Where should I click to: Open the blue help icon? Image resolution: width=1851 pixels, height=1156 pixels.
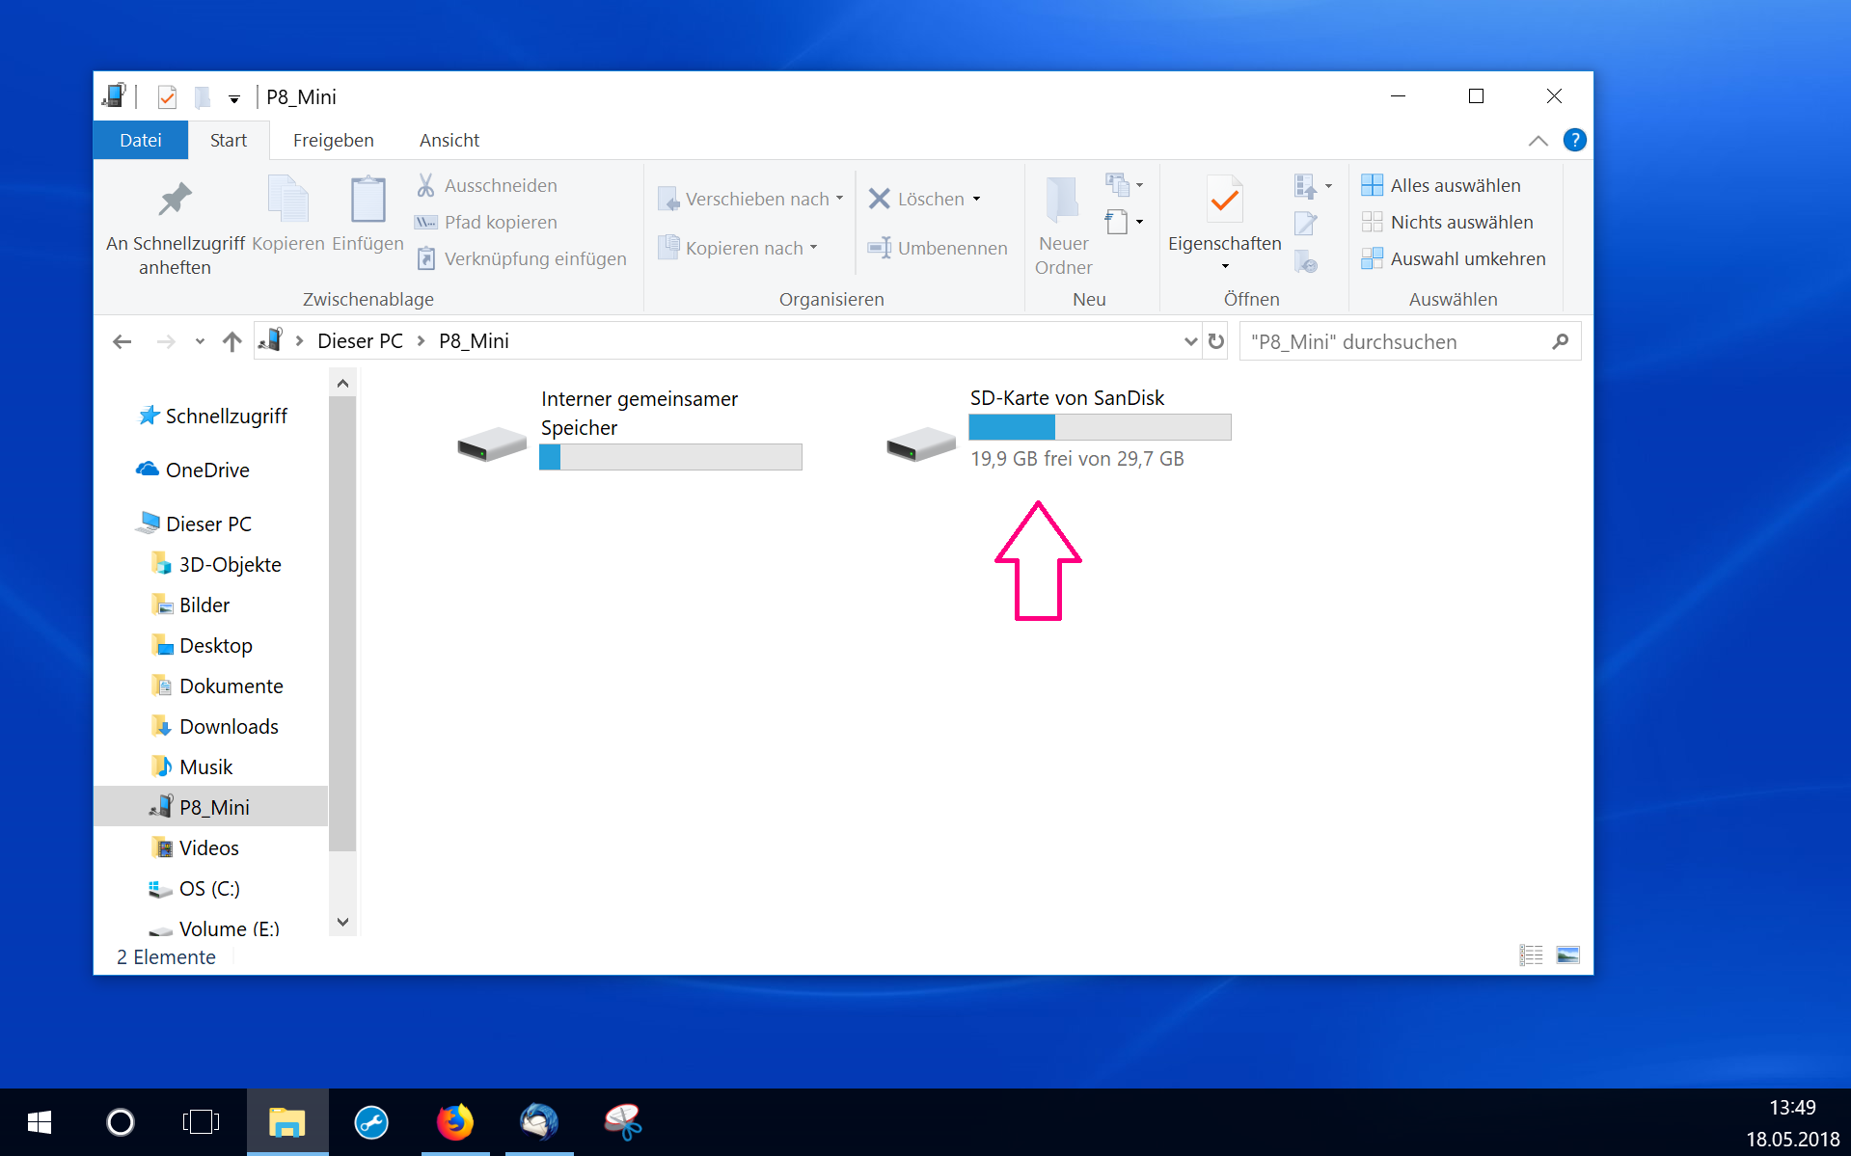pyautogui.click(x=1574, y=140)
